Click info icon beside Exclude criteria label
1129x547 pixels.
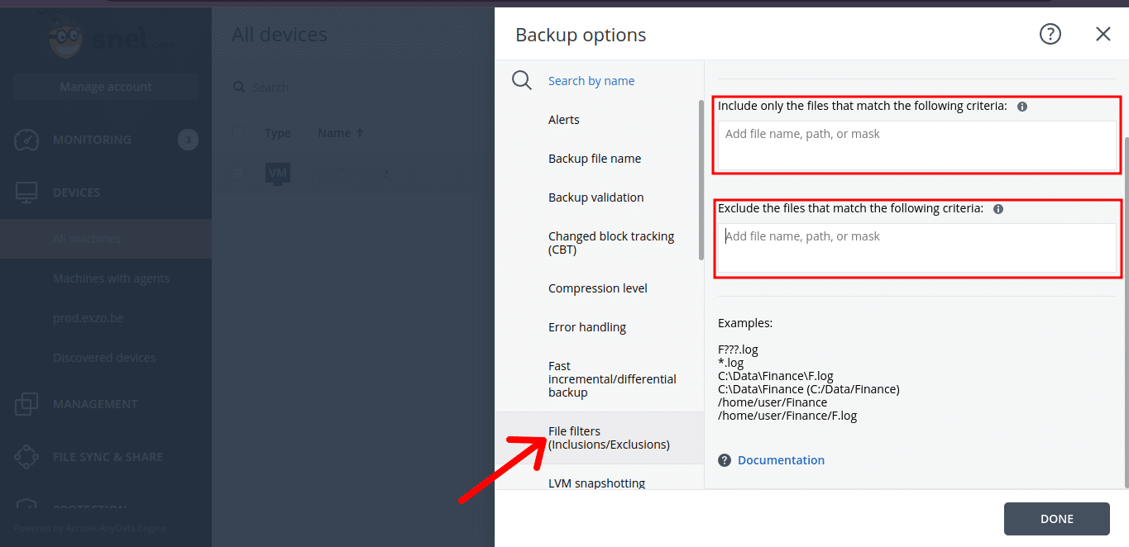click(x=998, y=209)
